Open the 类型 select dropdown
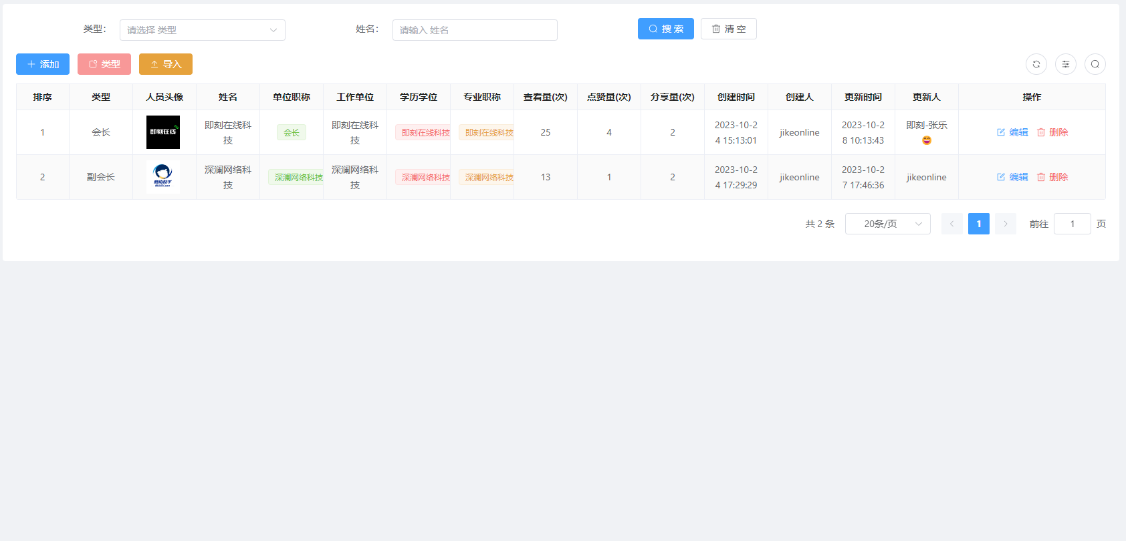 (202, 30)
